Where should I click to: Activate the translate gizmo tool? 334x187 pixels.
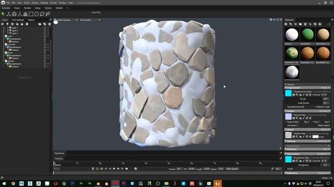point(8,14)
